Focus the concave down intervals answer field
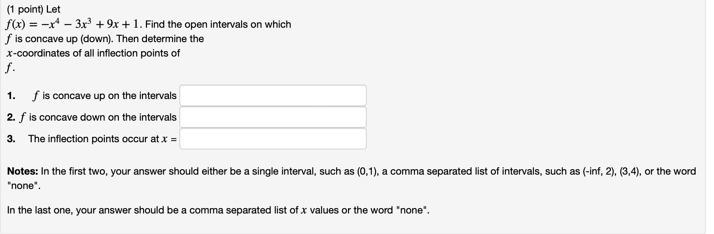Screen dimensions: 714x234 tap(273, 117)
